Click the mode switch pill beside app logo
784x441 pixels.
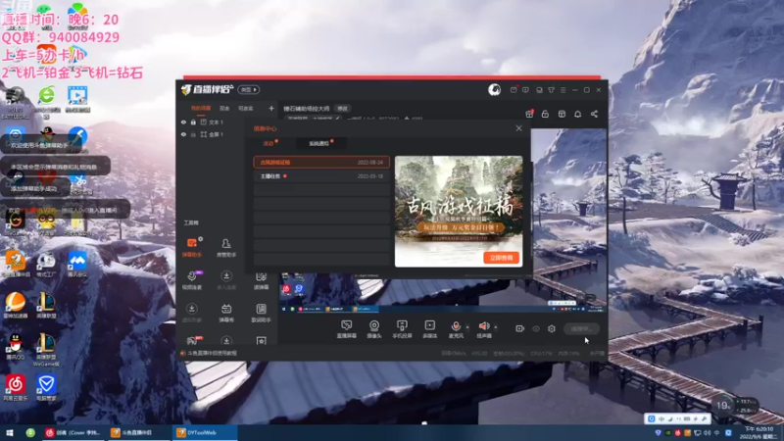(249, 89)
